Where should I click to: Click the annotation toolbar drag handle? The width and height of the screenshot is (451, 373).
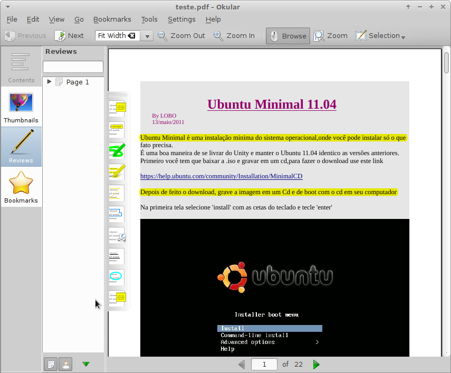click(x=118, y=94)
